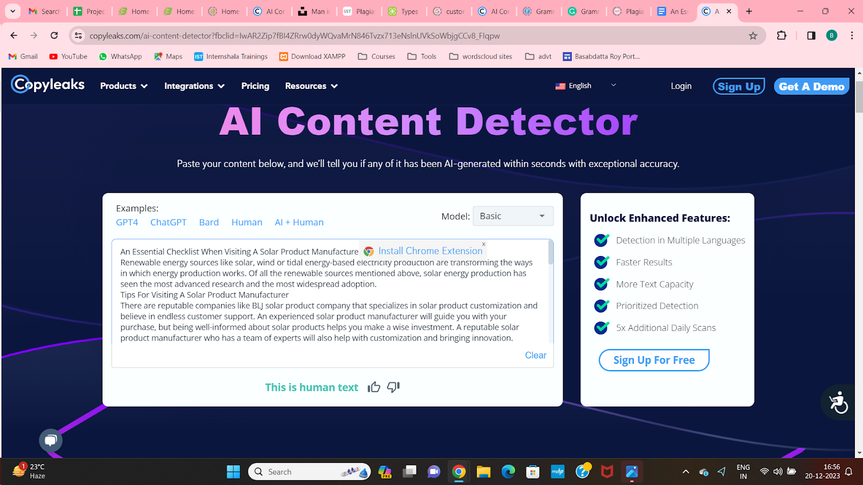Viewport: 863px width, 485px height.
Task: Open the Courses bookmark folder
Action: 376,56
